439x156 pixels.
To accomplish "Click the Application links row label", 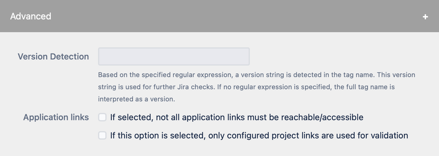I will (x=56, y=117).
